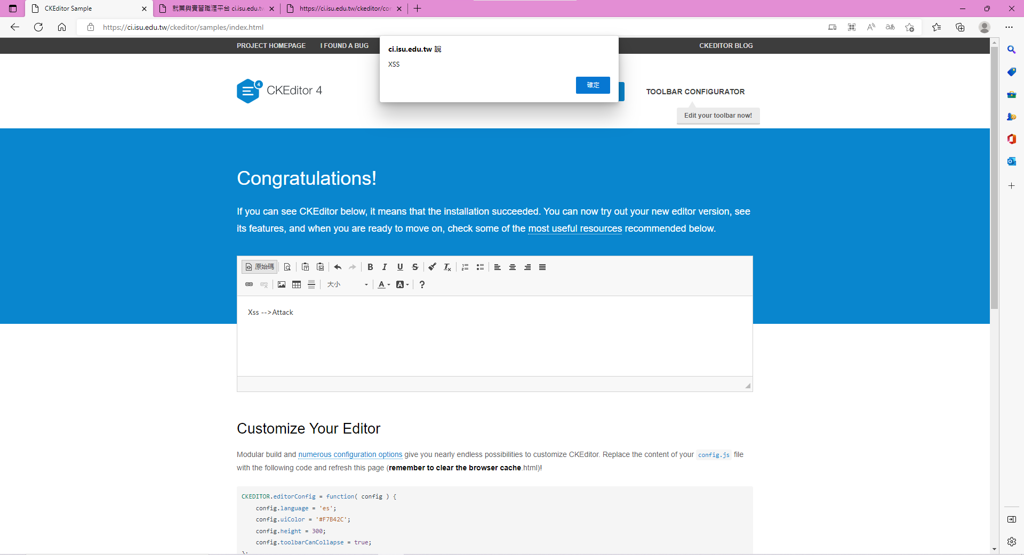Click the config.js code reference
Viewport: 1024px width, 555px height.
714,455
